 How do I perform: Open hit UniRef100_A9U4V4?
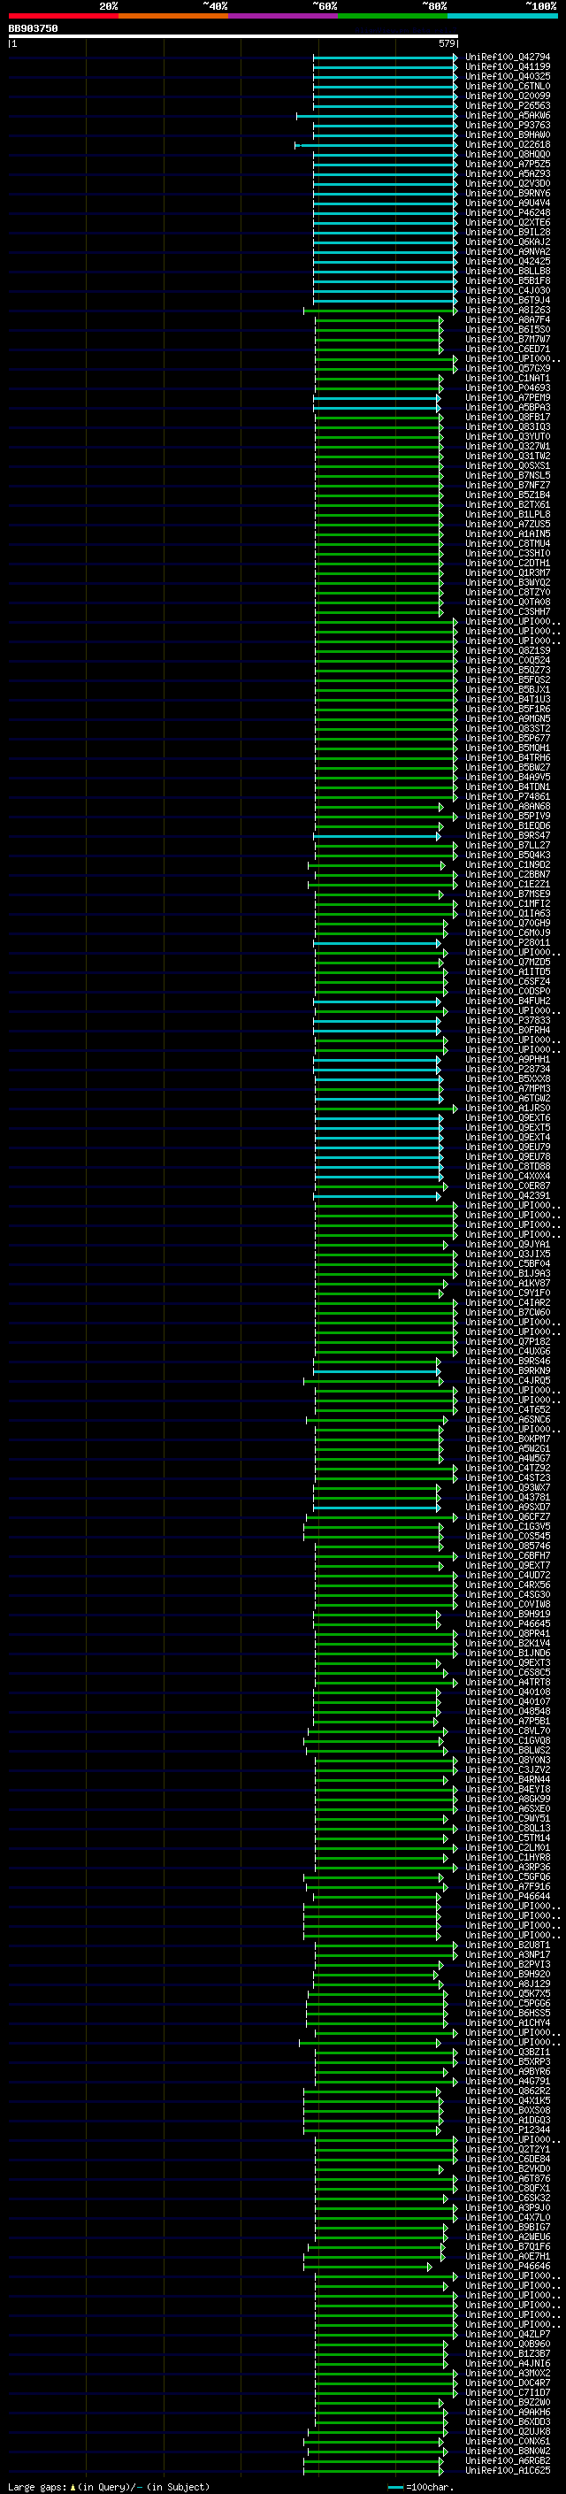pos(507,203)
